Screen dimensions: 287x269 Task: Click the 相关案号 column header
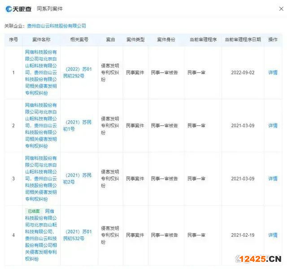tap(79, 39)
